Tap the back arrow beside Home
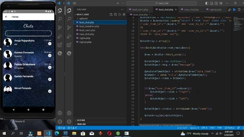This screenshot has height=137, width=244. coord(6,17)
